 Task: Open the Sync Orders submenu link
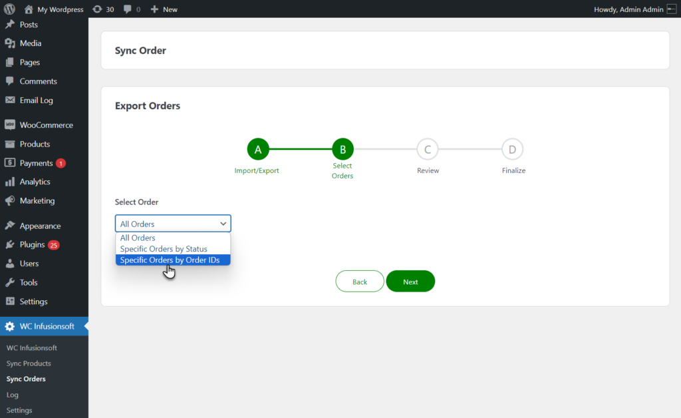26,379
